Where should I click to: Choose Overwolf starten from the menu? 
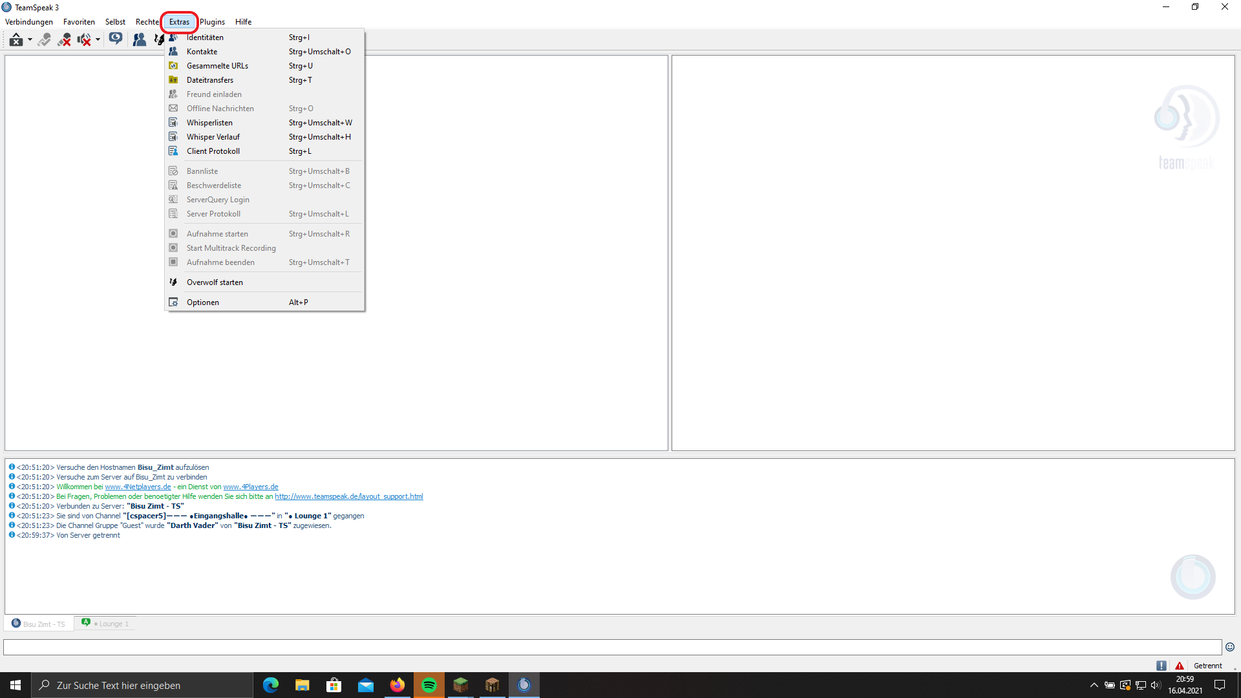click(264, 282)
